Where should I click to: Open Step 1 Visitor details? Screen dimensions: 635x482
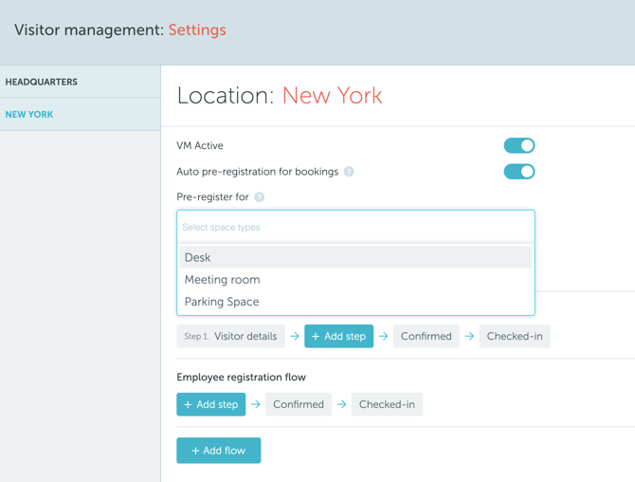pos(230,336)
